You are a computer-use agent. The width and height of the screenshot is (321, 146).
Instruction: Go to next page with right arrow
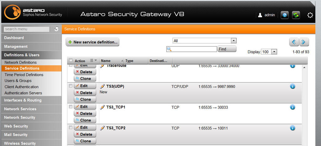pos(304,42)
